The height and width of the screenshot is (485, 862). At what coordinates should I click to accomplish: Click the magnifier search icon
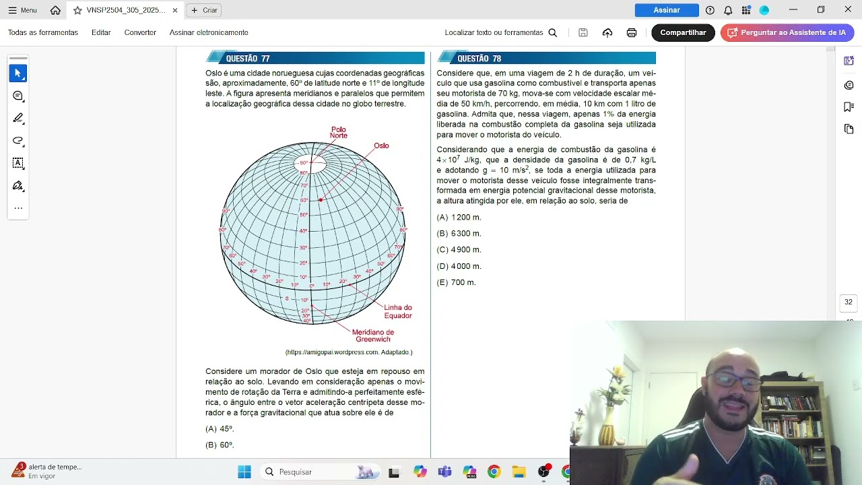click(553, 32)
